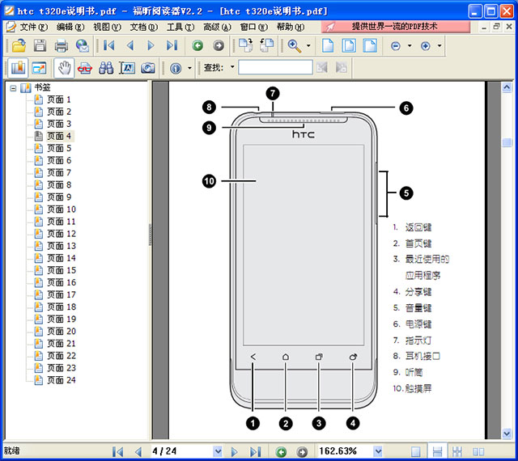Save the document with the floppy disk icon

(x=40, y=45)
